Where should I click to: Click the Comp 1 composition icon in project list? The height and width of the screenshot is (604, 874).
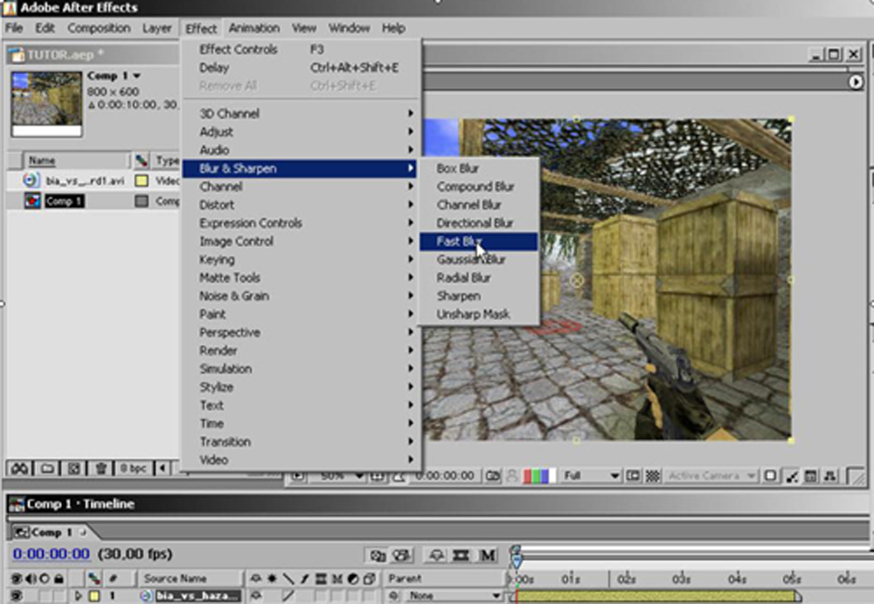[31, 201]
